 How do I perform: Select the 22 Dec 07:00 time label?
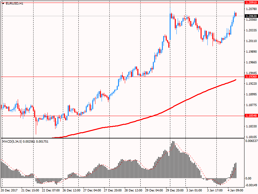point(51,190)
